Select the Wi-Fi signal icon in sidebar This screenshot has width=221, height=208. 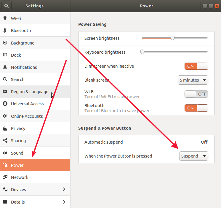[x=5, y=18]
